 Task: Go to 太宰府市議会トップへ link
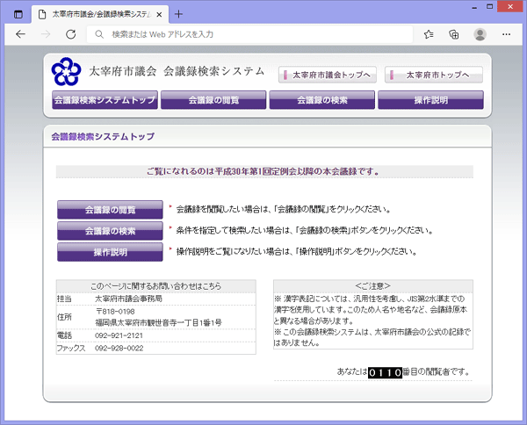tap(328, 75)
